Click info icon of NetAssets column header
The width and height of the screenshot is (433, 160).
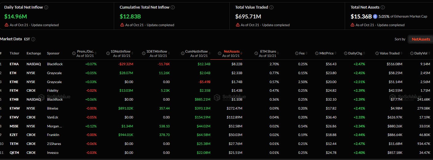point(220,53)
